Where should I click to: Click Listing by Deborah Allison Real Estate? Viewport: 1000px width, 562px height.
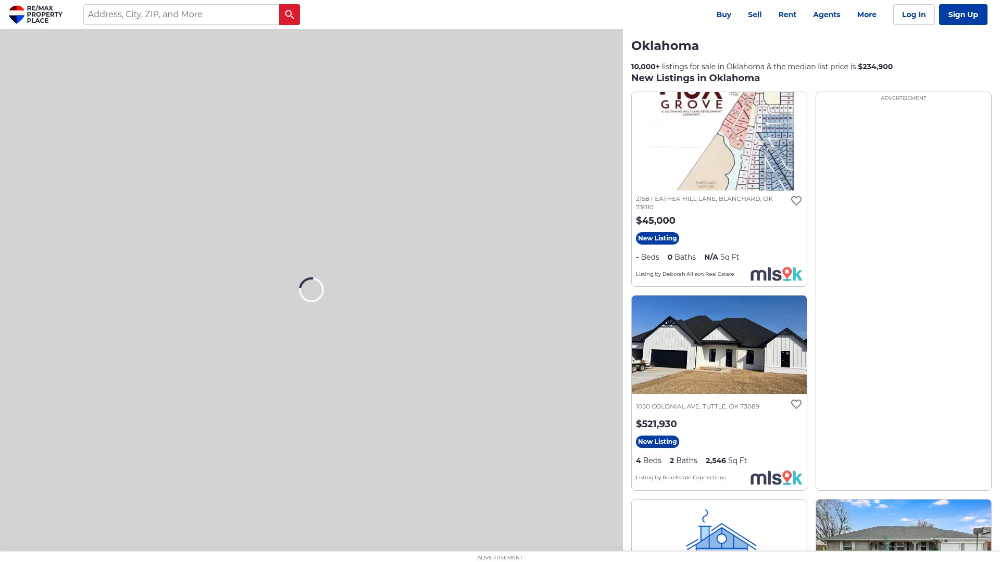[685, 274]
